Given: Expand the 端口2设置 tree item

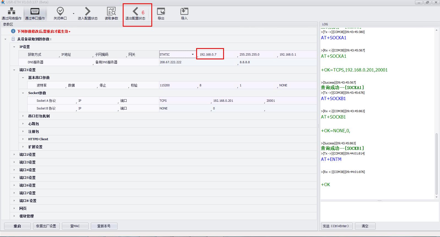Looking at the screenshot, I should (x=14, y=155).
